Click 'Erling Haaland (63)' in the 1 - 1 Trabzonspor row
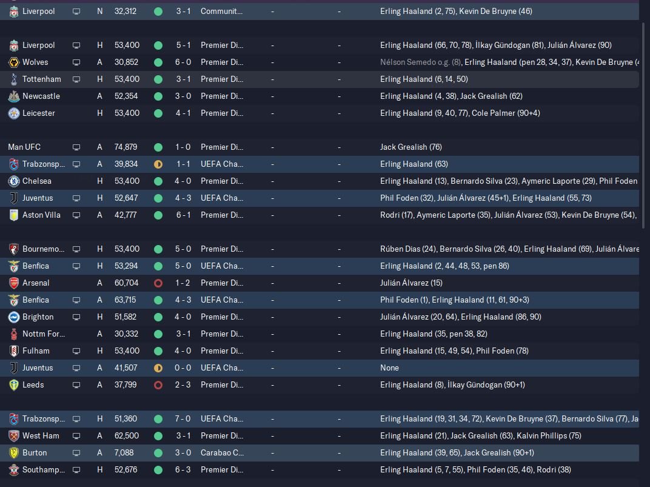650x487 pixels. pyautogui.click(x=414, y=164)
